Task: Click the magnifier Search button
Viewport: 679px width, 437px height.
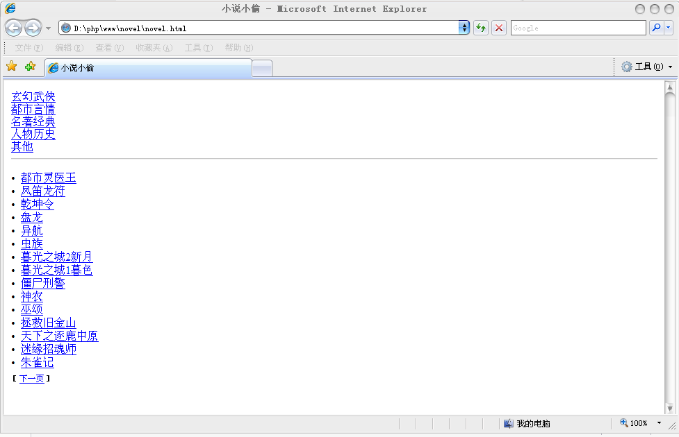Action: (x=657, y=28)
